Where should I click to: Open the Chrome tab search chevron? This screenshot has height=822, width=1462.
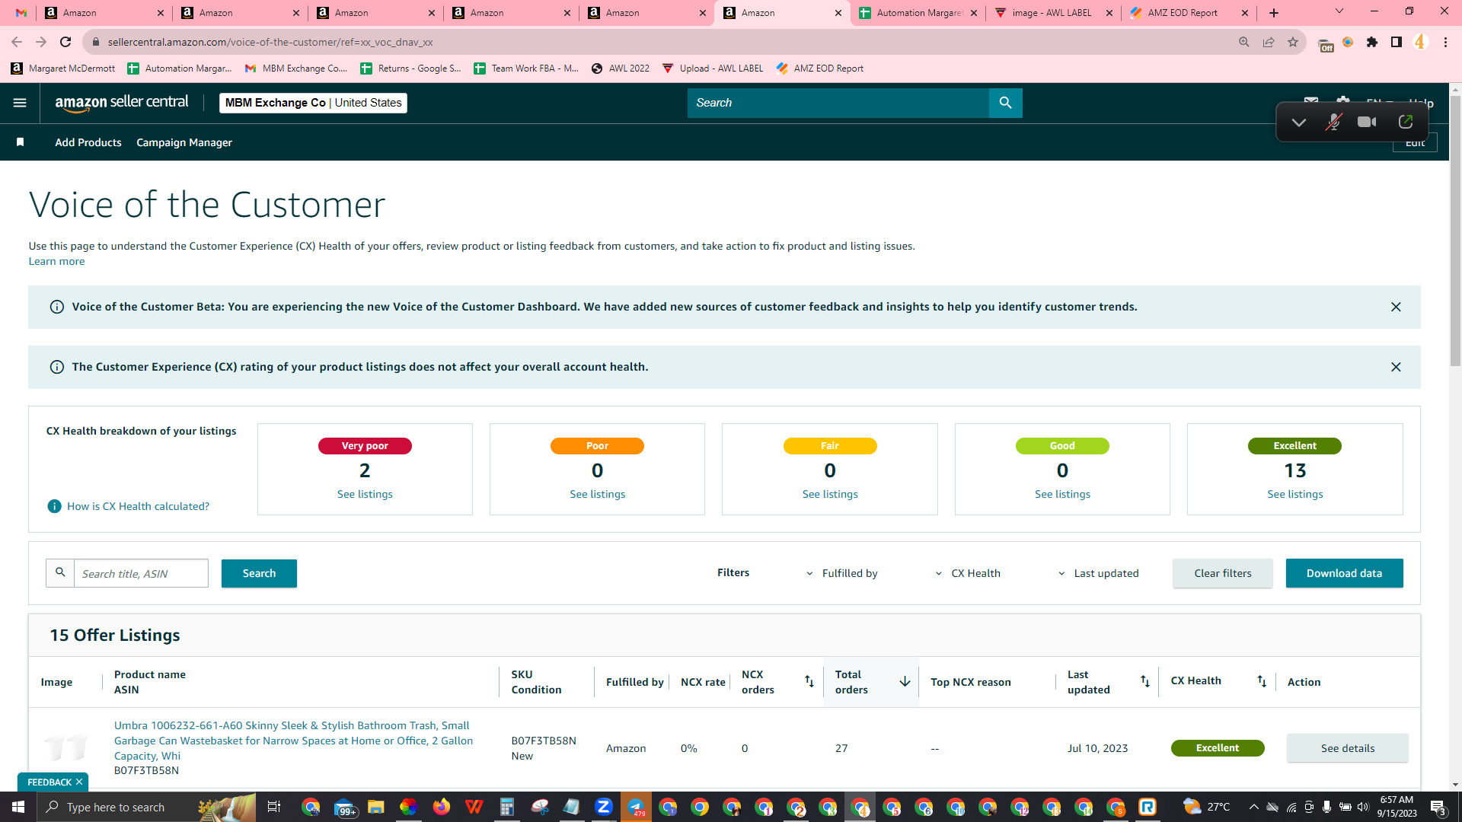click(1339, 11)
